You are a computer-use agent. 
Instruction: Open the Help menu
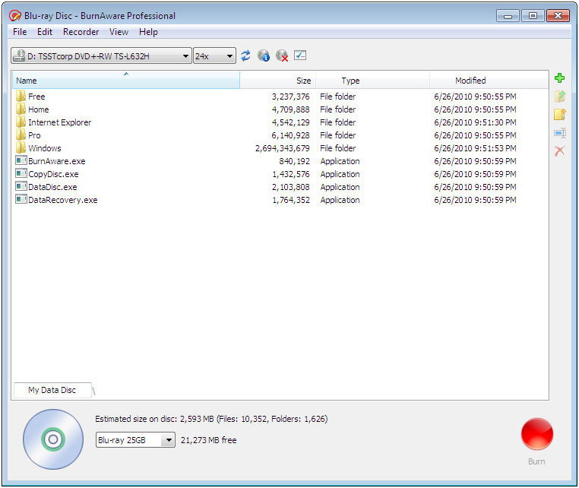[148, 32]
